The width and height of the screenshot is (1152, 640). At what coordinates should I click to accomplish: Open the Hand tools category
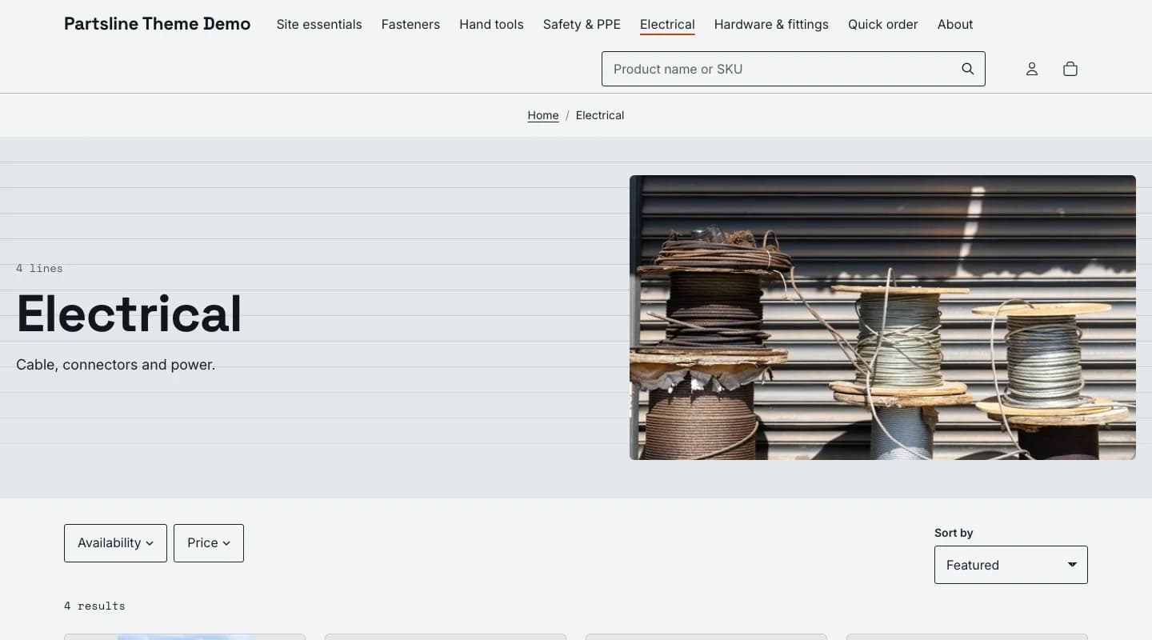(x=491, y=25)
